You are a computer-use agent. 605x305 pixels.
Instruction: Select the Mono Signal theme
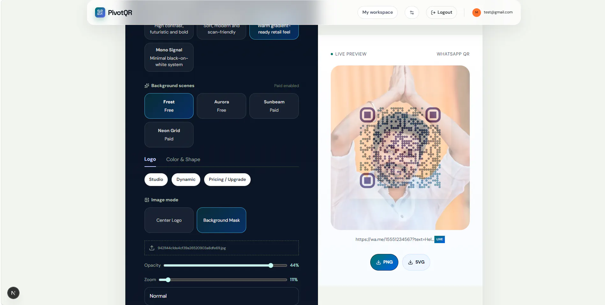(169, 57)
